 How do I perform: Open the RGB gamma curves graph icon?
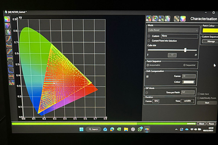[x=9, y=39]
